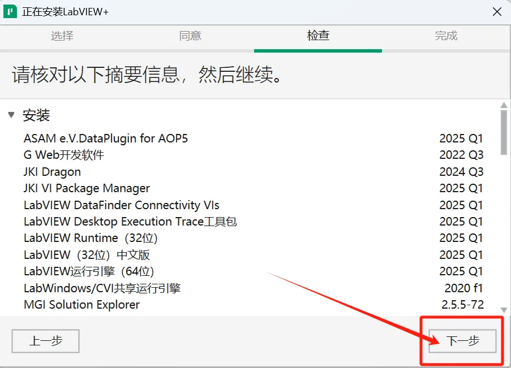The width and height of the screenshot is (511, 368).
Task: Click version 2022 Q3 of G Web
Action: (461, 155)
